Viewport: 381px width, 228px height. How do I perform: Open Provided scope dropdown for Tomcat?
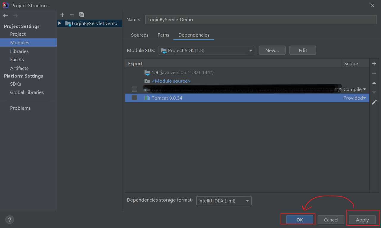[x=355, y=98]
